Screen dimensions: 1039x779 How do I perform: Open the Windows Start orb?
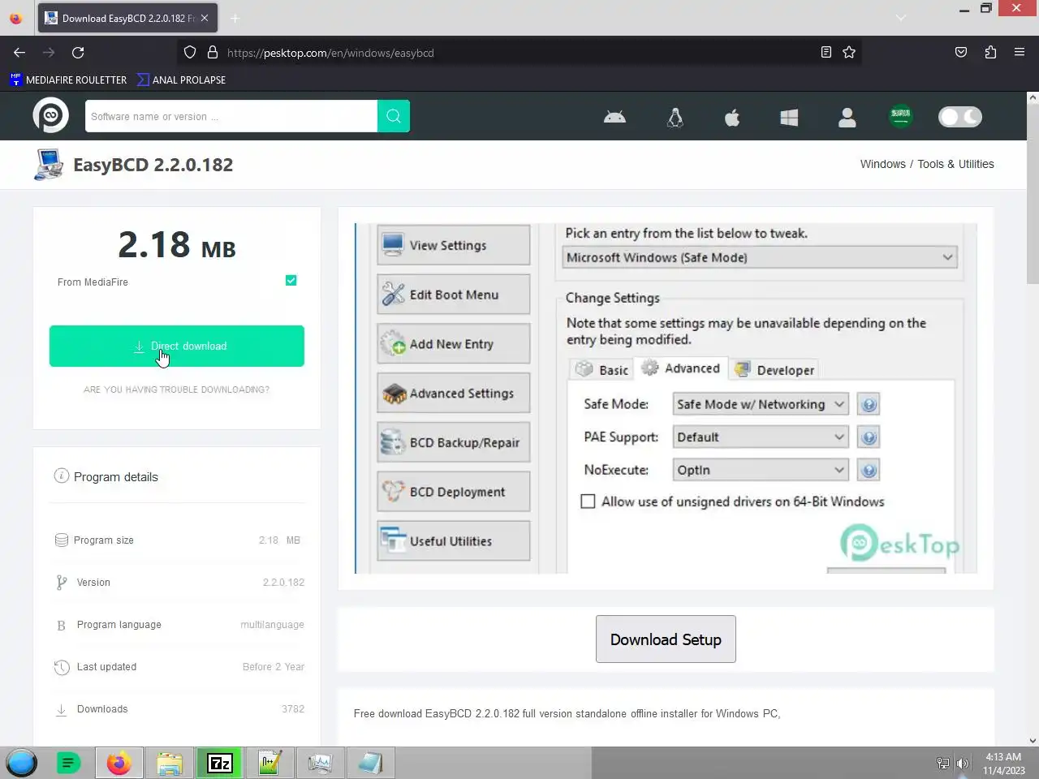pos(22,763)
